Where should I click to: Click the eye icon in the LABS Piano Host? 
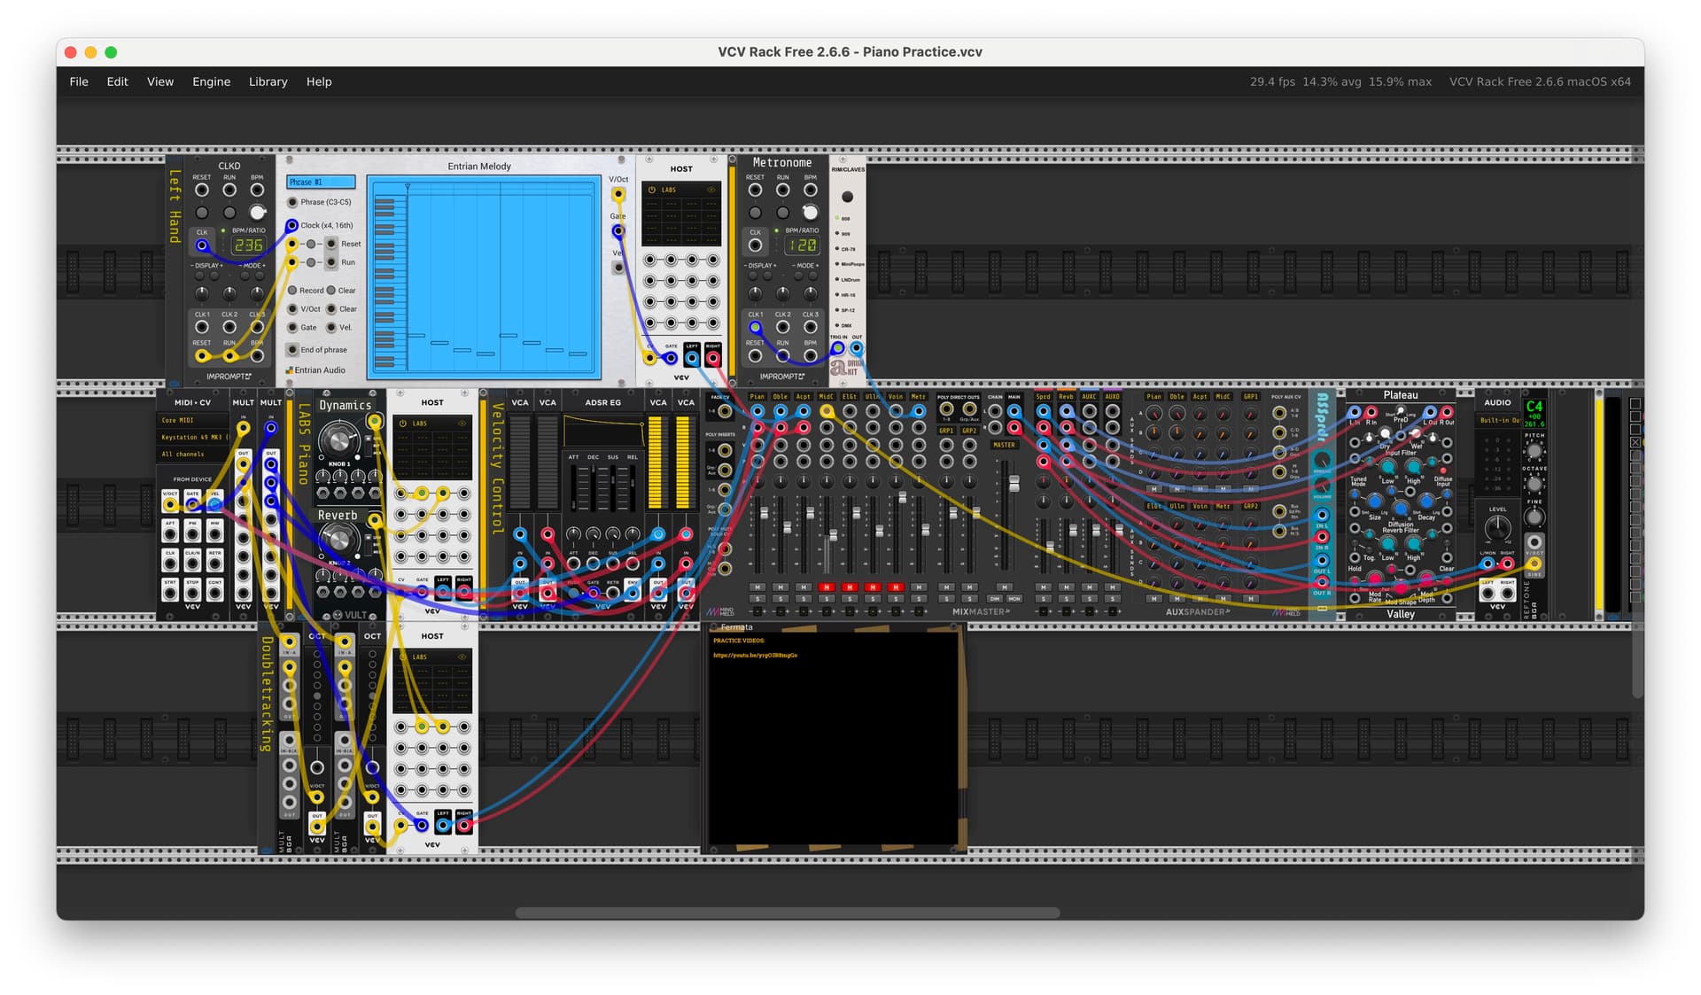(x=462, y=424)
